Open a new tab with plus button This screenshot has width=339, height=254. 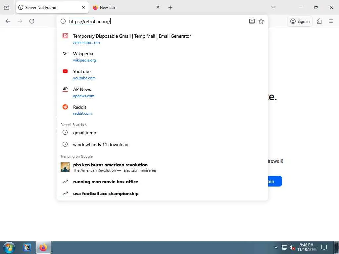coord(170,8)
